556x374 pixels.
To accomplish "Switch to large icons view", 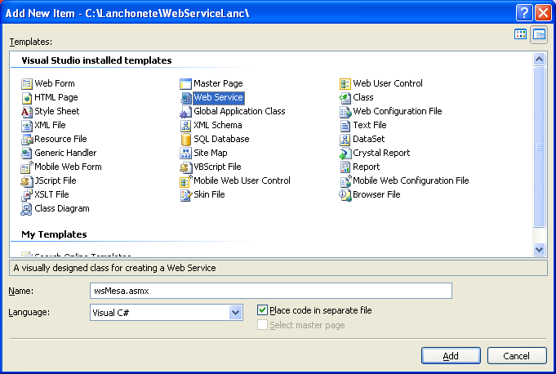I will pos(520,34).
